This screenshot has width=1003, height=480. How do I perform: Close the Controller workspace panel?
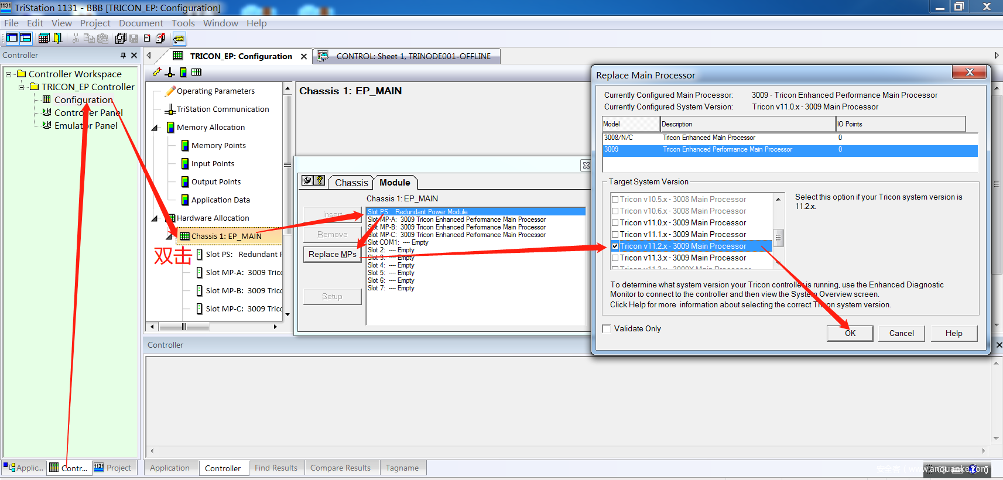pyautogui.click(x=134, y=55)
